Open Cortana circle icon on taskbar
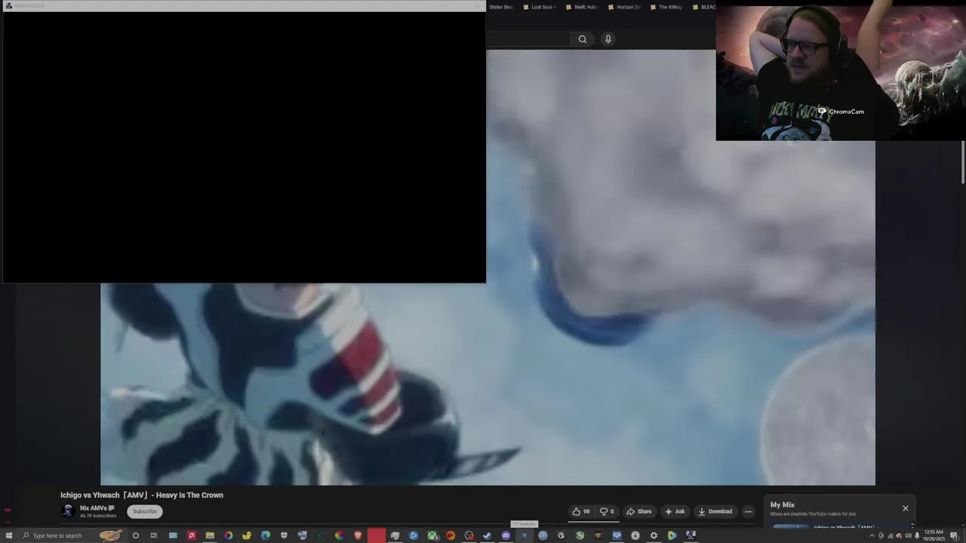Viewport: 966px width, 543px height. (x=136, y=535)
